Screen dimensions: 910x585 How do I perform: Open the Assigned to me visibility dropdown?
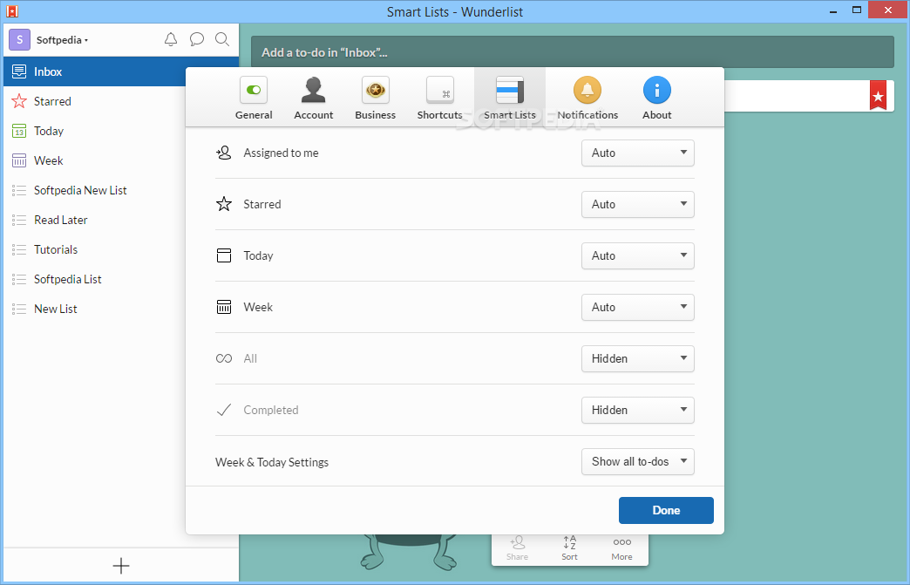[x=638, y=153]
